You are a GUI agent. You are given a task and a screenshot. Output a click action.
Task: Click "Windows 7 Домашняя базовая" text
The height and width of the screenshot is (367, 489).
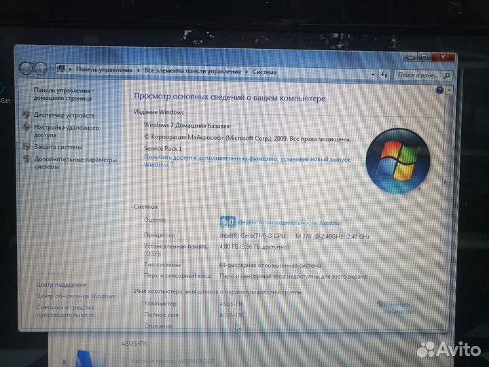[x=187, y=126]
